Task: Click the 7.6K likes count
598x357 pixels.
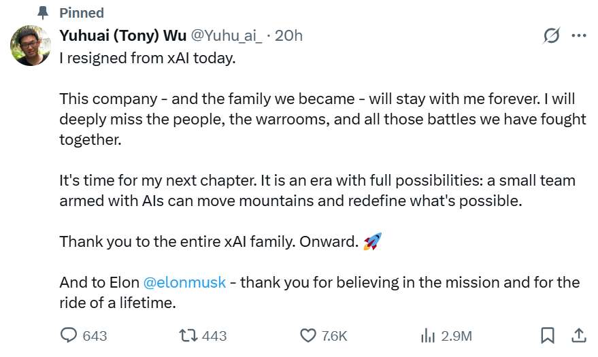Action: [334, 336]
